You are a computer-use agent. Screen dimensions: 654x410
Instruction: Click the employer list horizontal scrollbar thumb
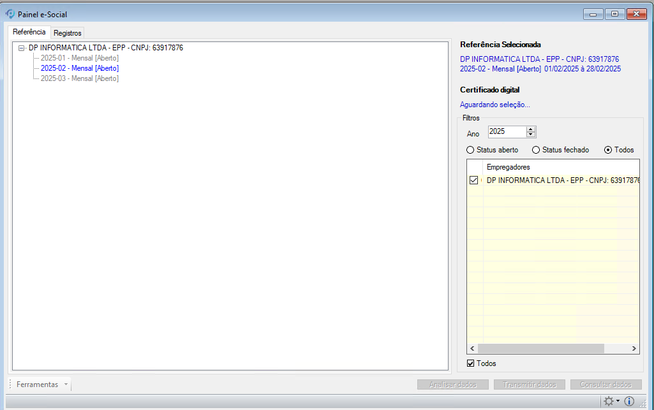pos(541,349)
